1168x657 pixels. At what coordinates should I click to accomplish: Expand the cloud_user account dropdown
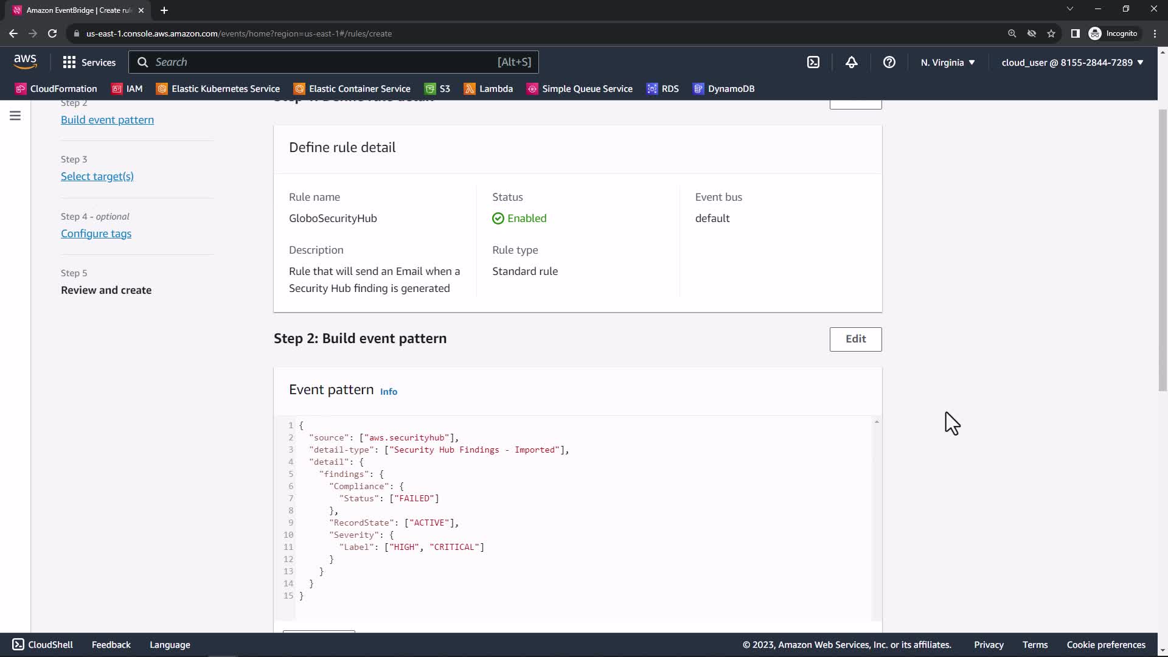(x=1072, y=63)
